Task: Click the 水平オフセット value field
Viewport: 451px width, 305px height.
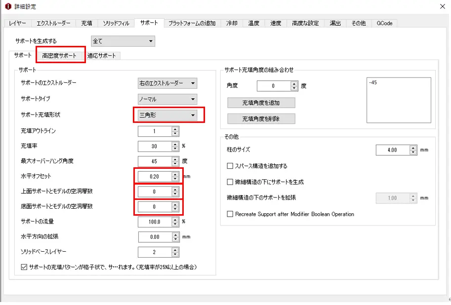Action: click(x=154, y=176)
